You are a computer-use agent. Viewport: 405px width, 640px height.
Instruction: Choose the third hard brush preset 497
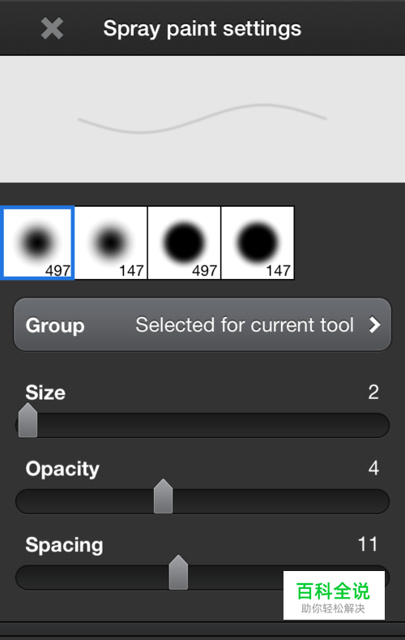(184, 243)
